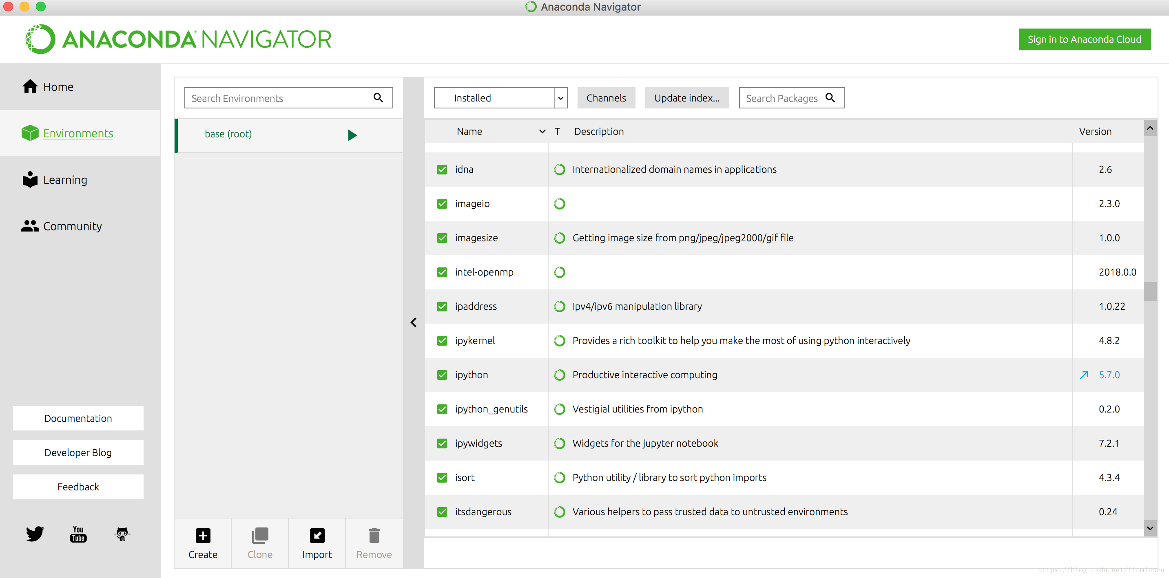This screenshot has height=578, width=1169.
Task: Toggle the itsdangerous package checkbox
Action: (x=442, y=512)
